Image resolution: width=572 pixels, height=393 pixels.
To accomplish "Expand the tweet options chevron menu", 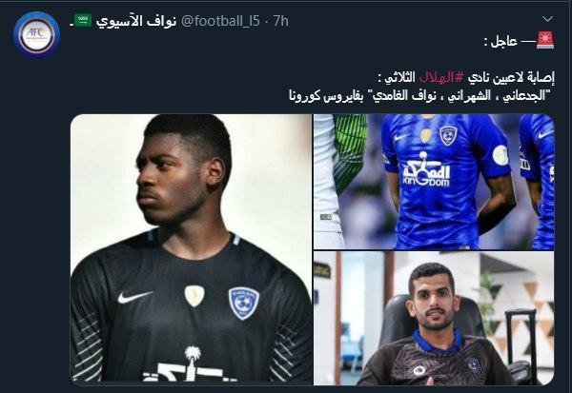I will point(547,19).
